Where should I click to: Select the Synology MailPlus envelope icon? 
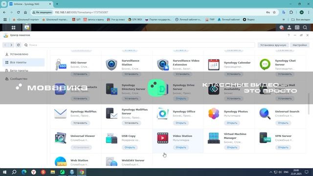point(60,113)
